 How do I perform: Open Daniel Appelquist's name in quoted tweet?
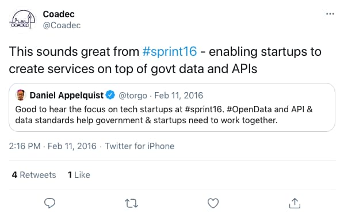(67, 95)
